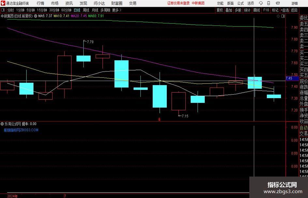Click the red 中新集团 title label
308x198 pixels.
point(198,3)
